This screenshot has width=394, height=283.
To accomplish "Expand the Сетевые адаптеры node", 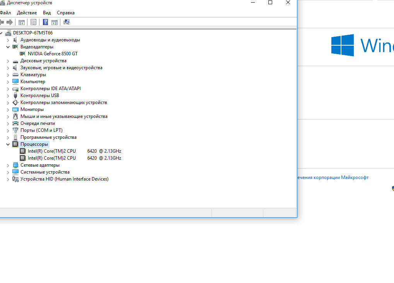I will 8,165.
